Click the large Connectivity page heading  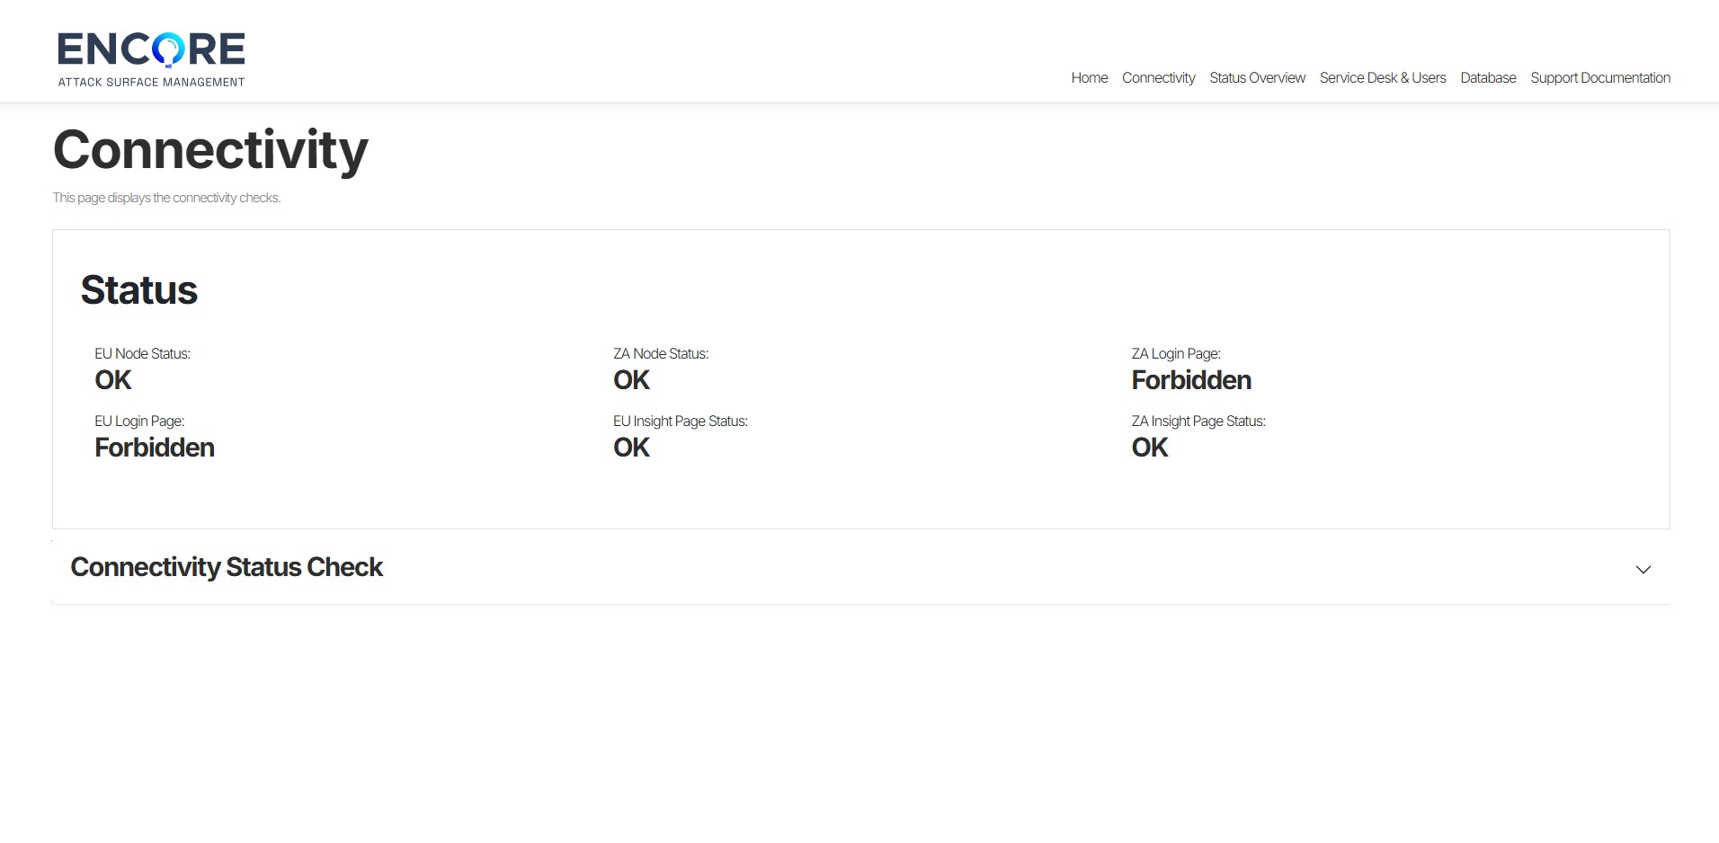click(210, 149)
